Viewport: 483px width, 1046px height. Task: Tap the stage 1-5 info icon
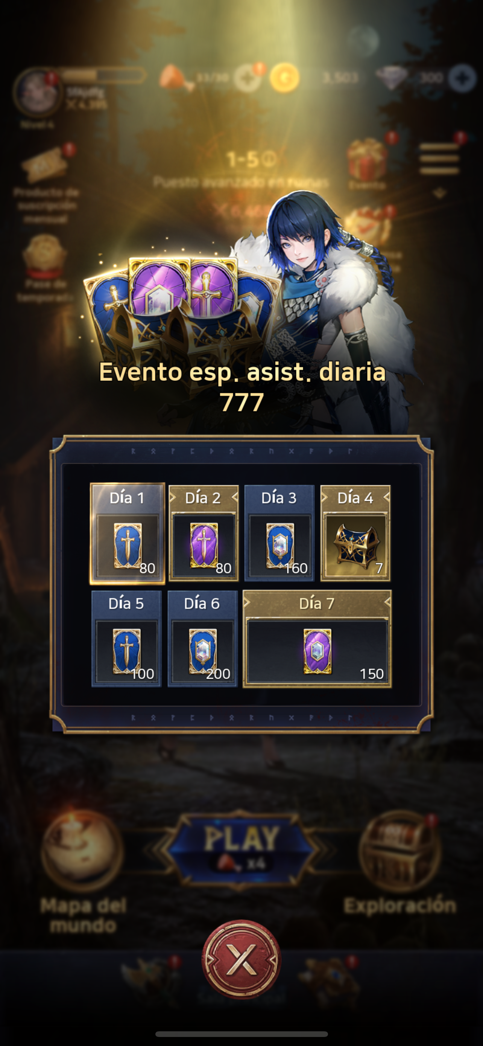pyautogui.click(x=268, y=159)
